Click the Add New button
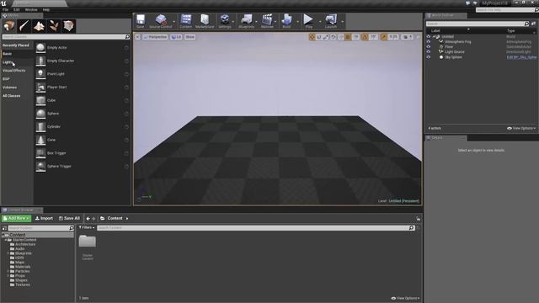539x303 pixels. coord(16,218)
